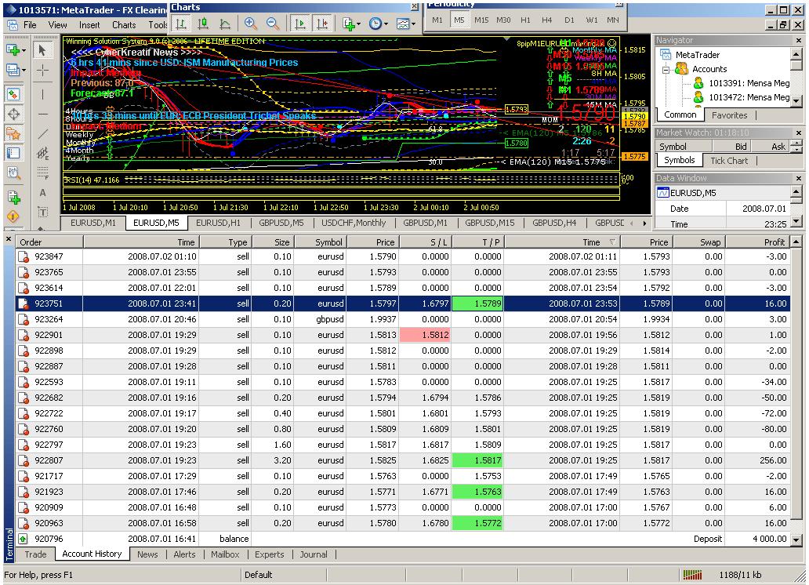Open the indicators list icon

pyautogui.click(x=349, y=24)
